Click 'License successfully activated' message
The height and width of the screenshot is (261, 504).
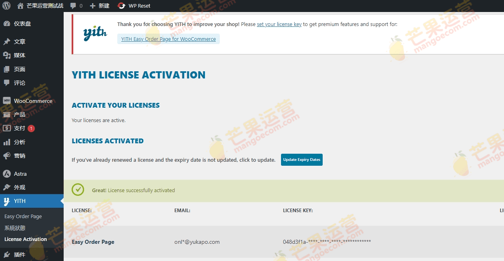(x=141, y=190)
